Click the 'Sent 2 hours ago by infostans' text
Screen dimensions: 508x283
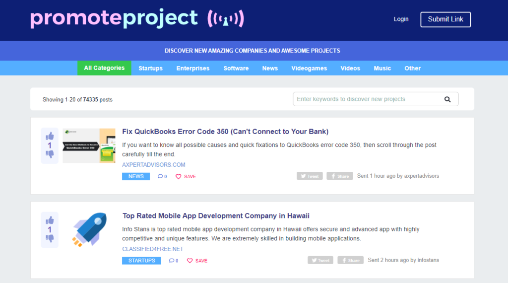click(403, 260)
